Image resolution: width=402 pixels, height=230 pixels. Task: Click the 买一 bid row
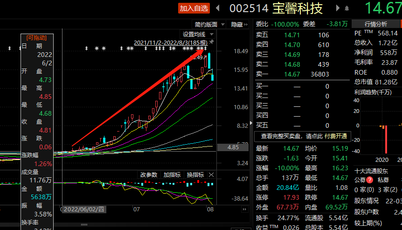coord(292,86)
